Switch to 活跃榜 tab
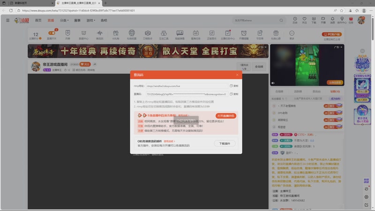This screenshot has width=375, height=211. click(298, 91)
